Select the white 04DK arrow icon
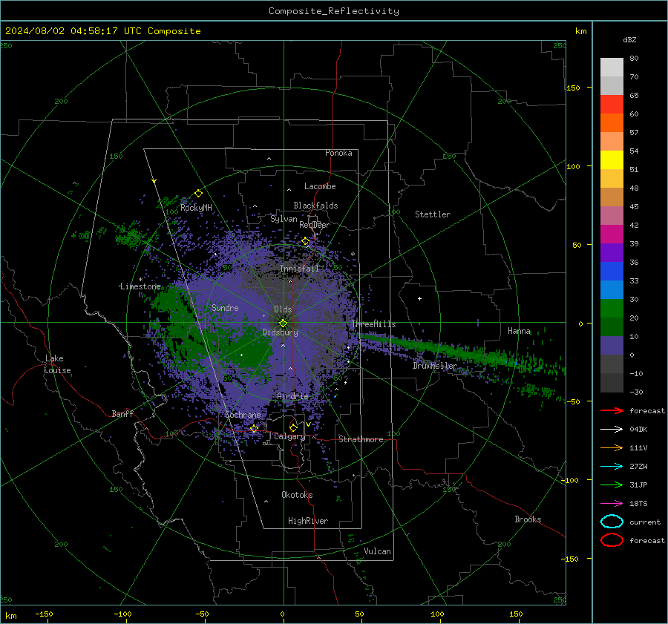The image size is (668, 624). point(612,430)
